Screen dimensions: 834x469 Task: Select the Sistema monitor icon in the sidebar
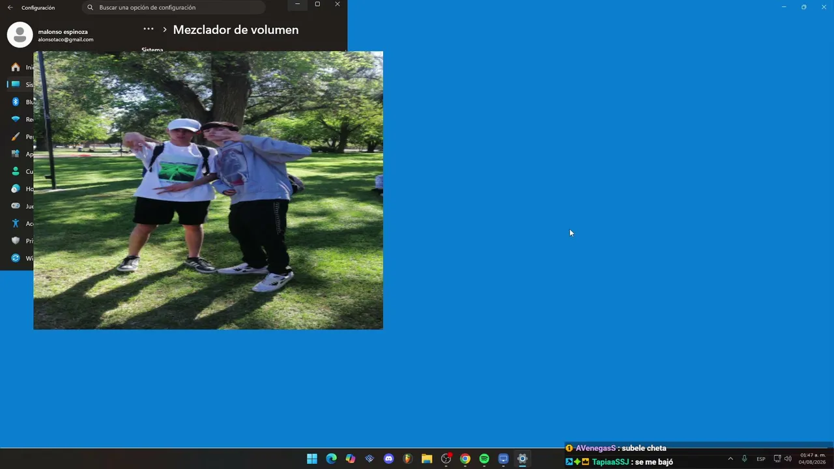point(16,85)
